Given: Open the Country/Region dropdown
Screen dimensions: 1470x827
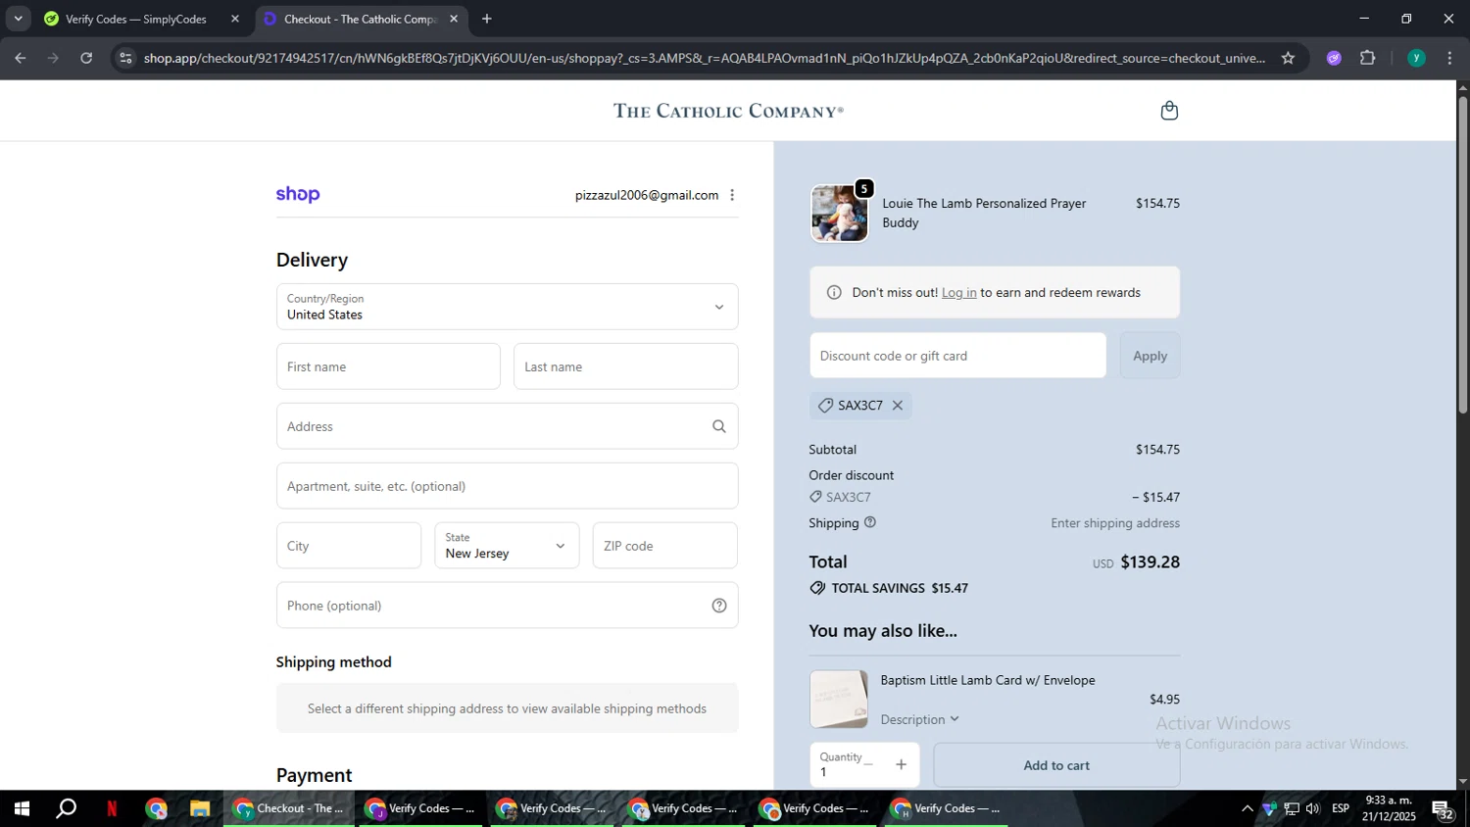Looking at the screenshot, I should [507, 307].
